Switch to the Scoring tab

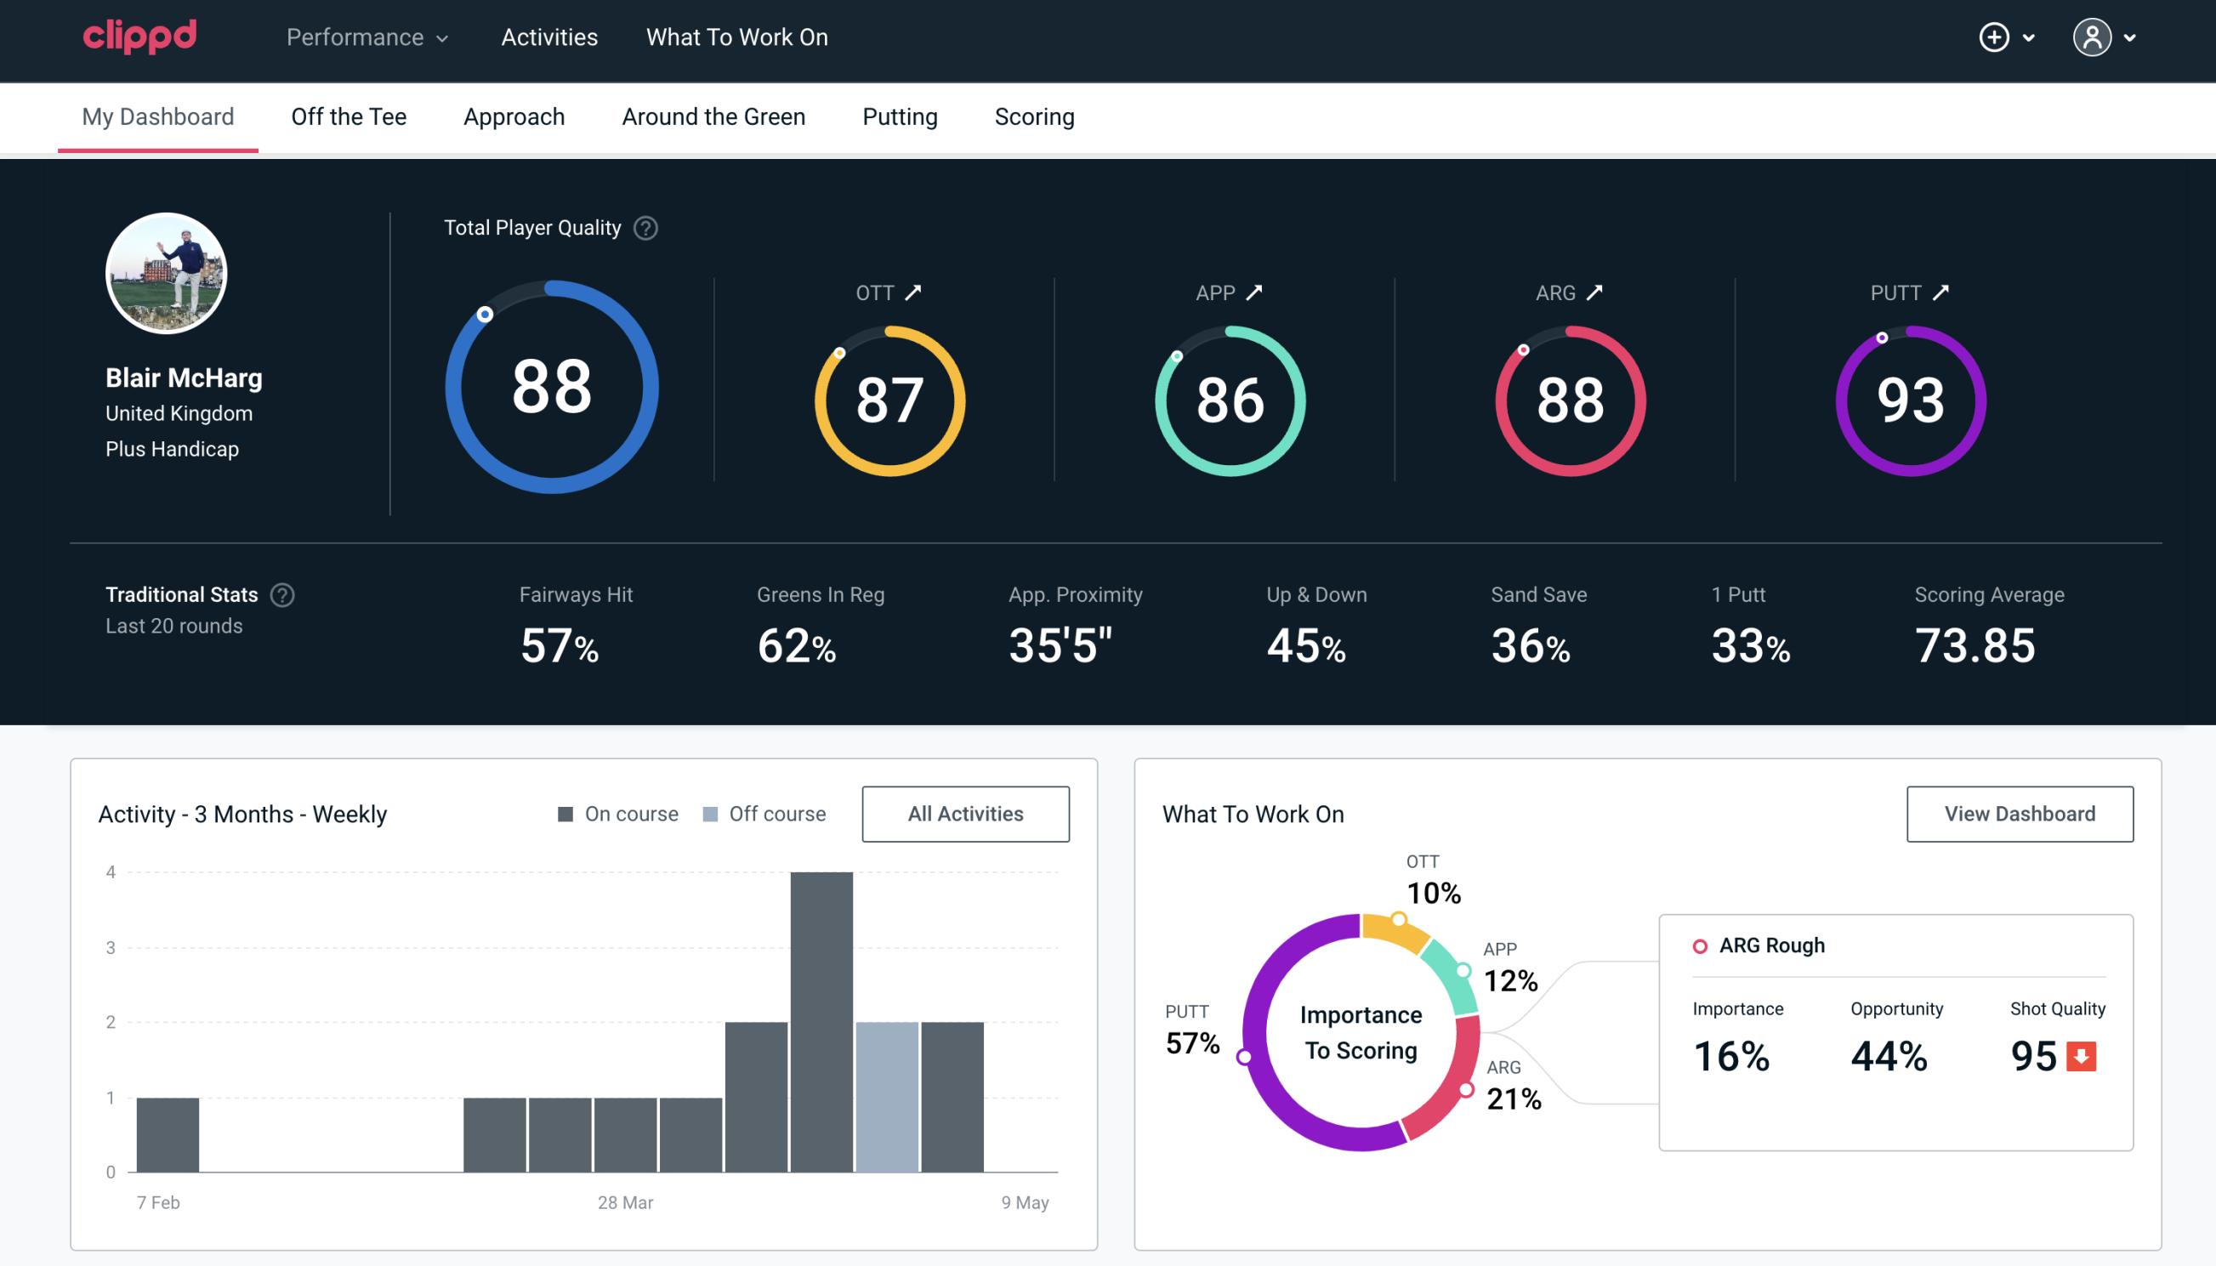pyautogui.click(x=1033, y=116)
